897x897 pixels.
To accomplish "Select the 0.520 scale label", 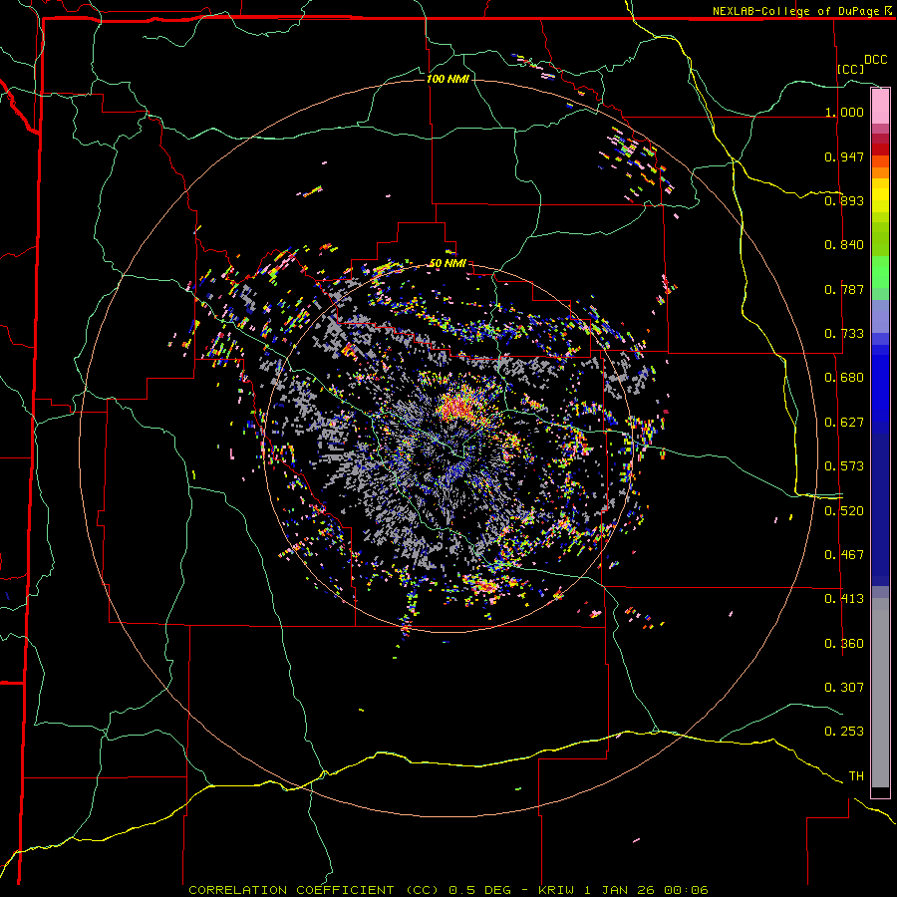I will tap(844, 511).
